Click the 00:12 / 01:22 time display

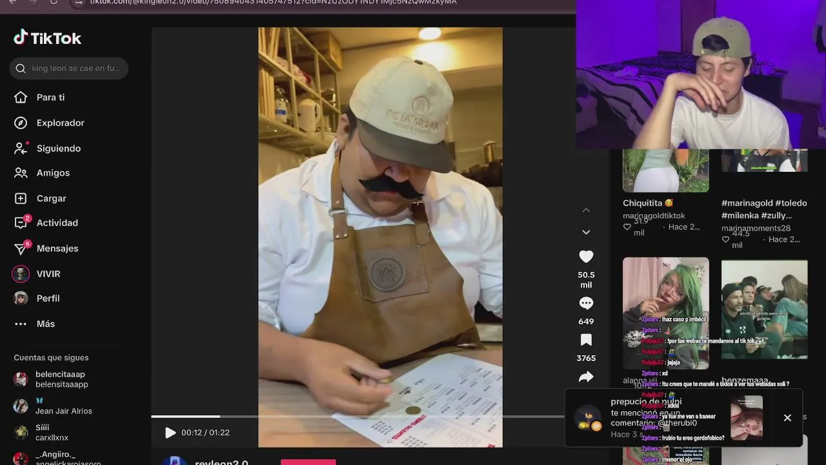tap(205, 433)
